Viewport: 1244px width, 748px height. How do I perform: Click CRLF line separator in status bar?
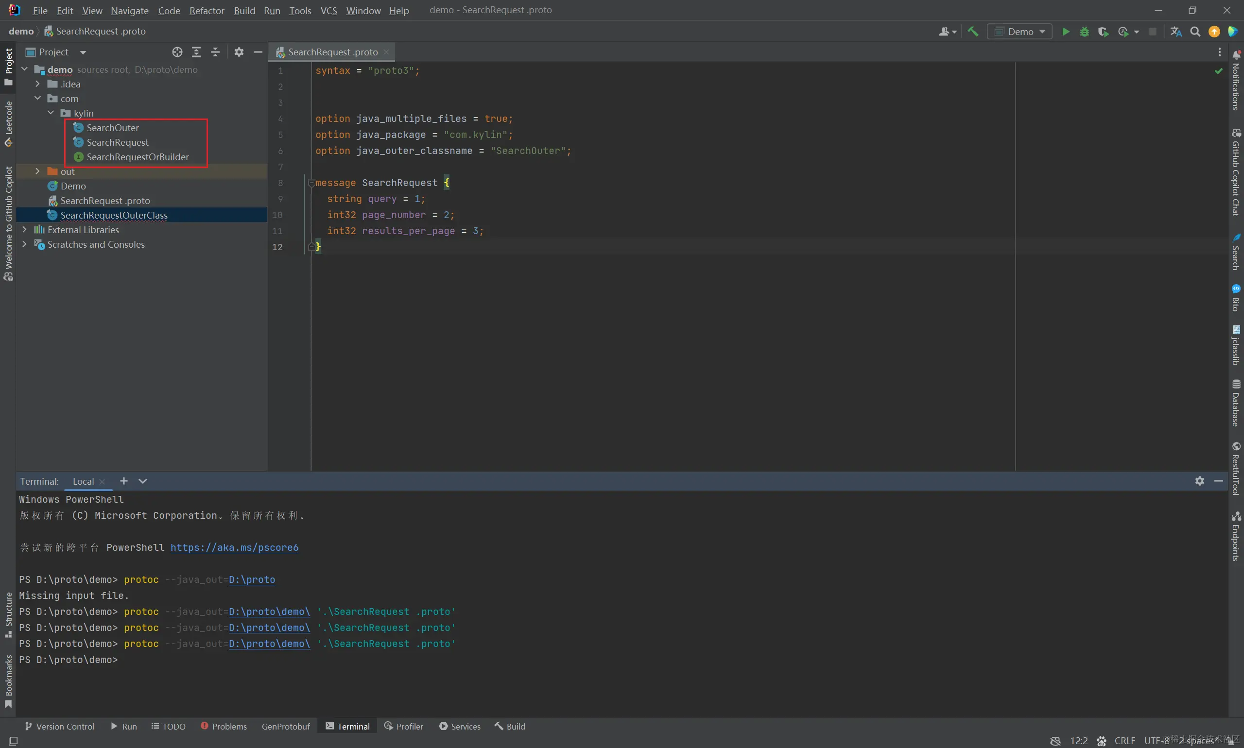(1124, 740)
